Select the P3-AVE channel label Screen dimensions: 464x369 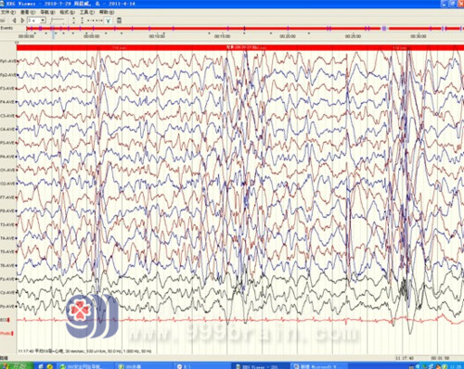7,143
